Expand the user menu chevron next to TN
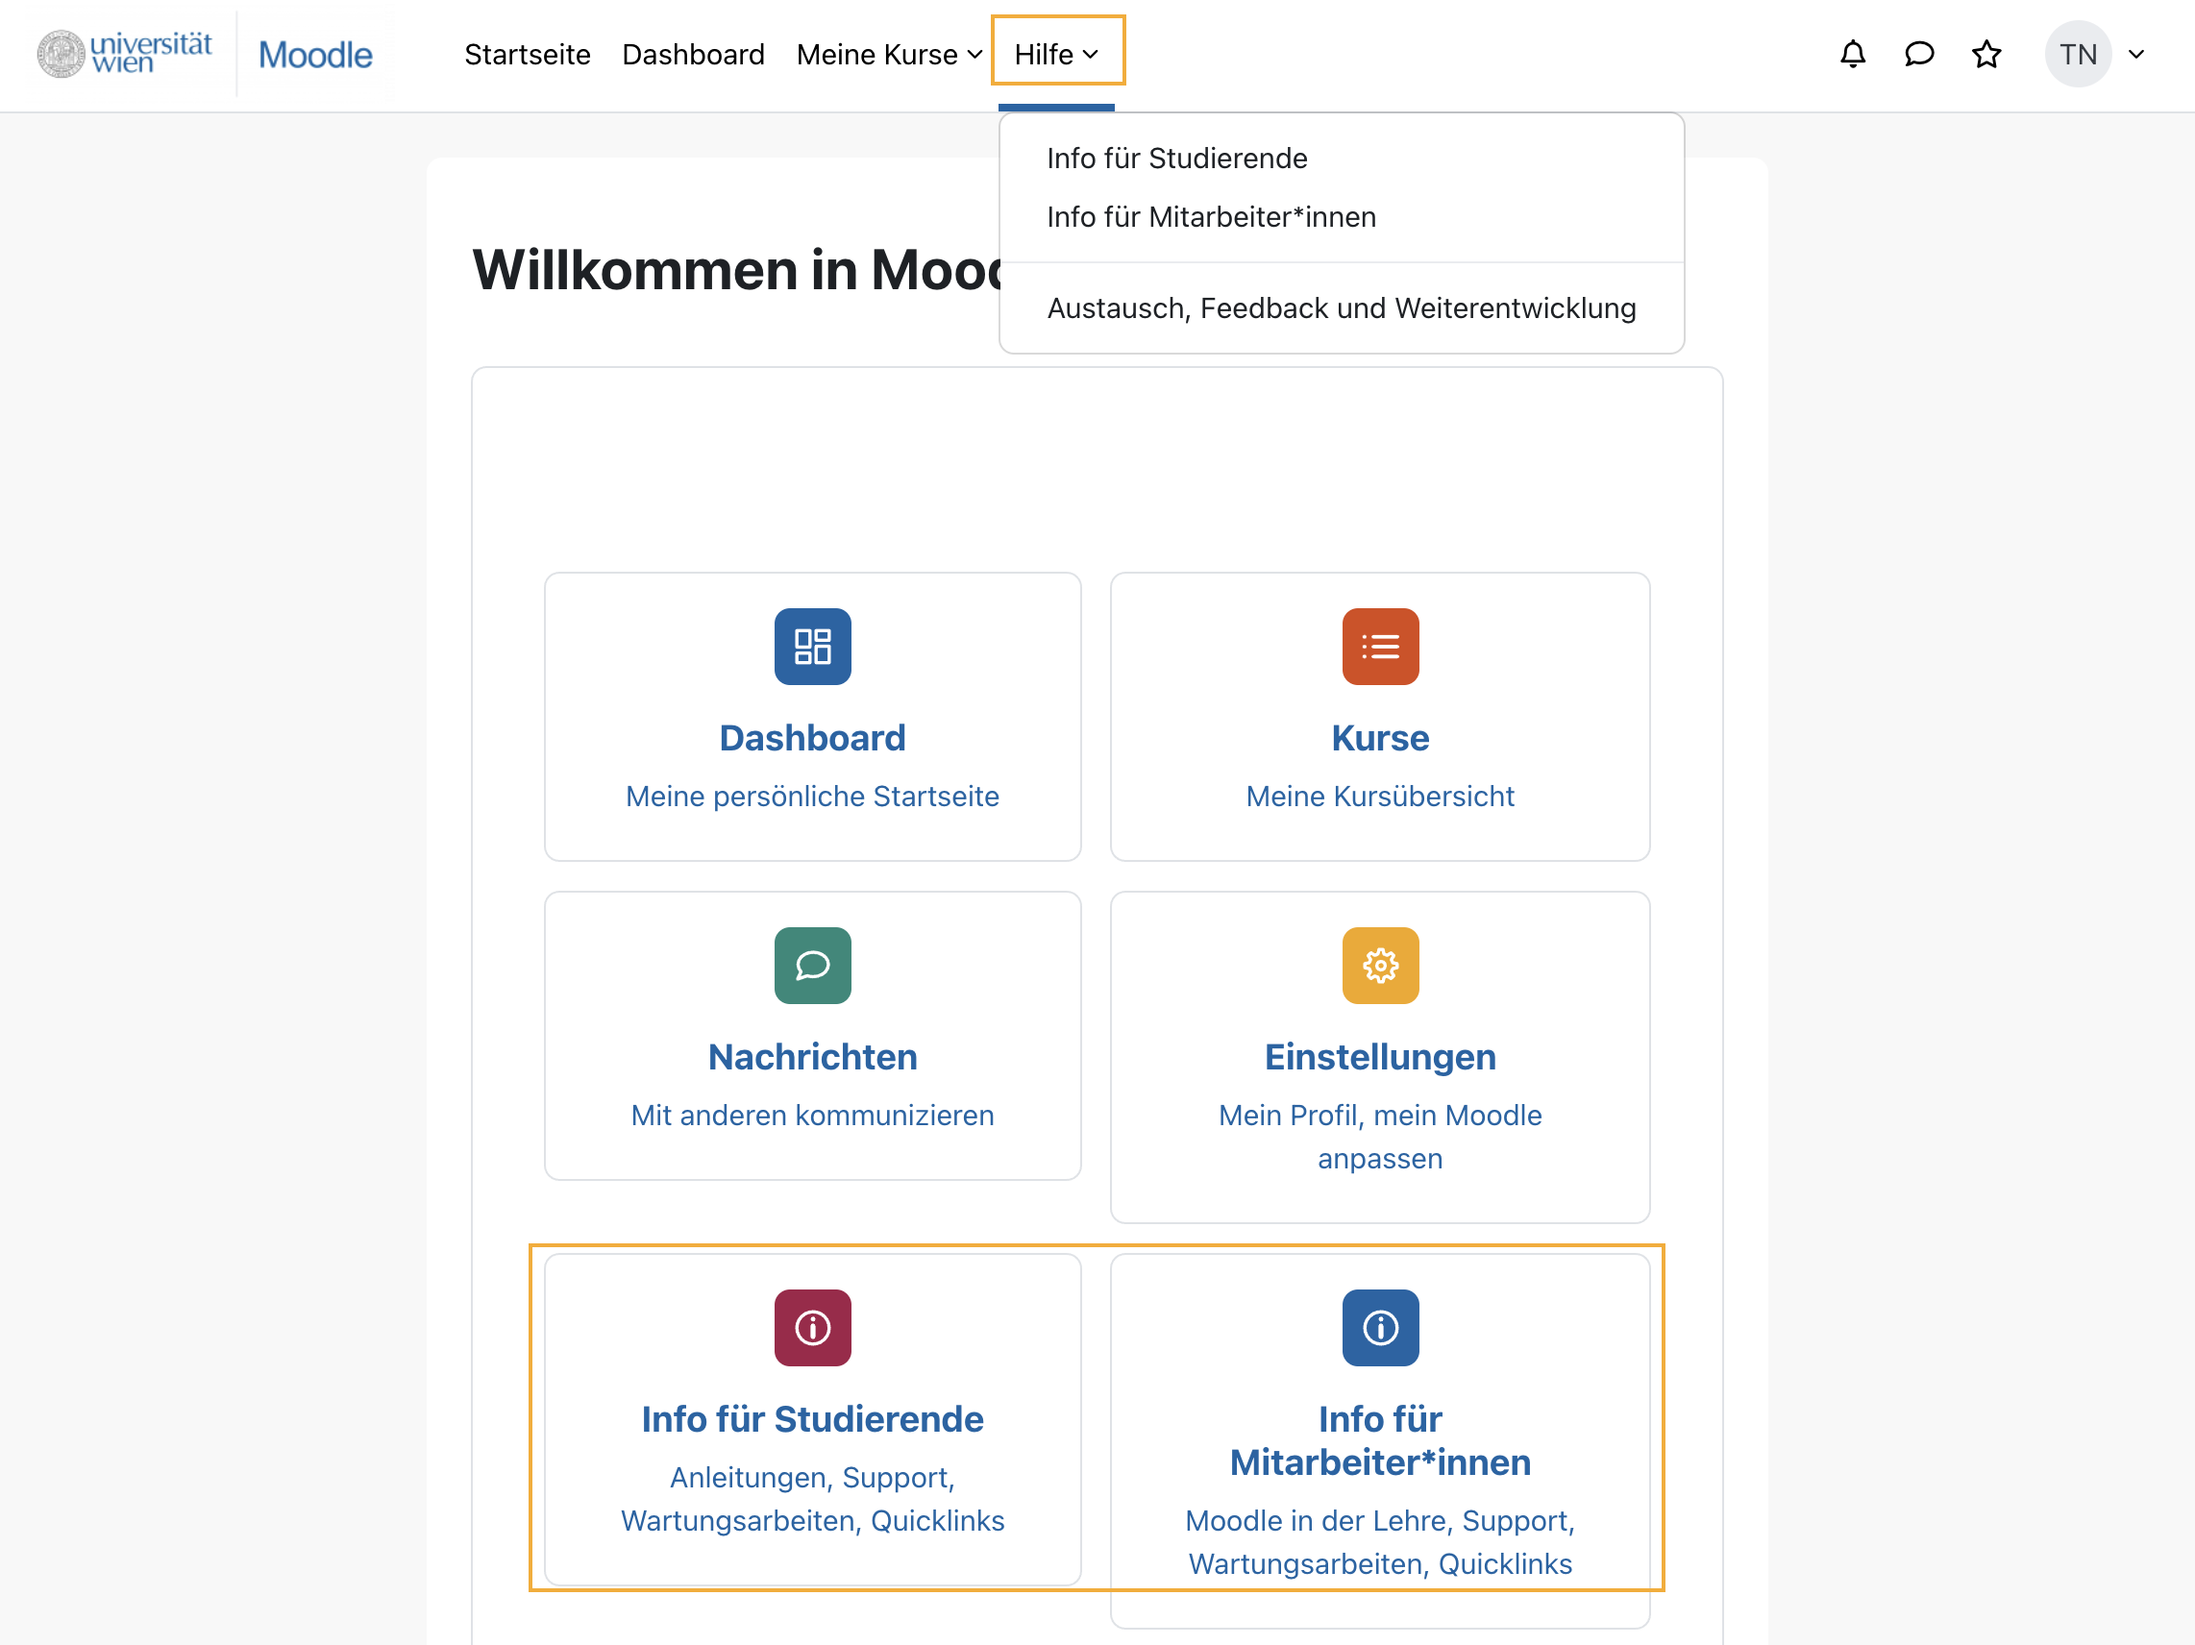 [x=2136, y=55]
